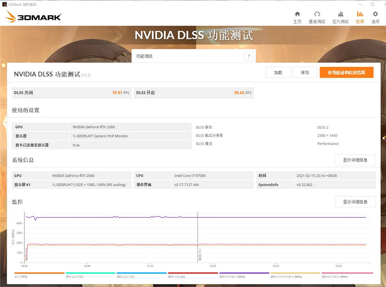Open the 压力测试 stress tests section
Screen dimensions: 386x287
click(x=340, y=17)
